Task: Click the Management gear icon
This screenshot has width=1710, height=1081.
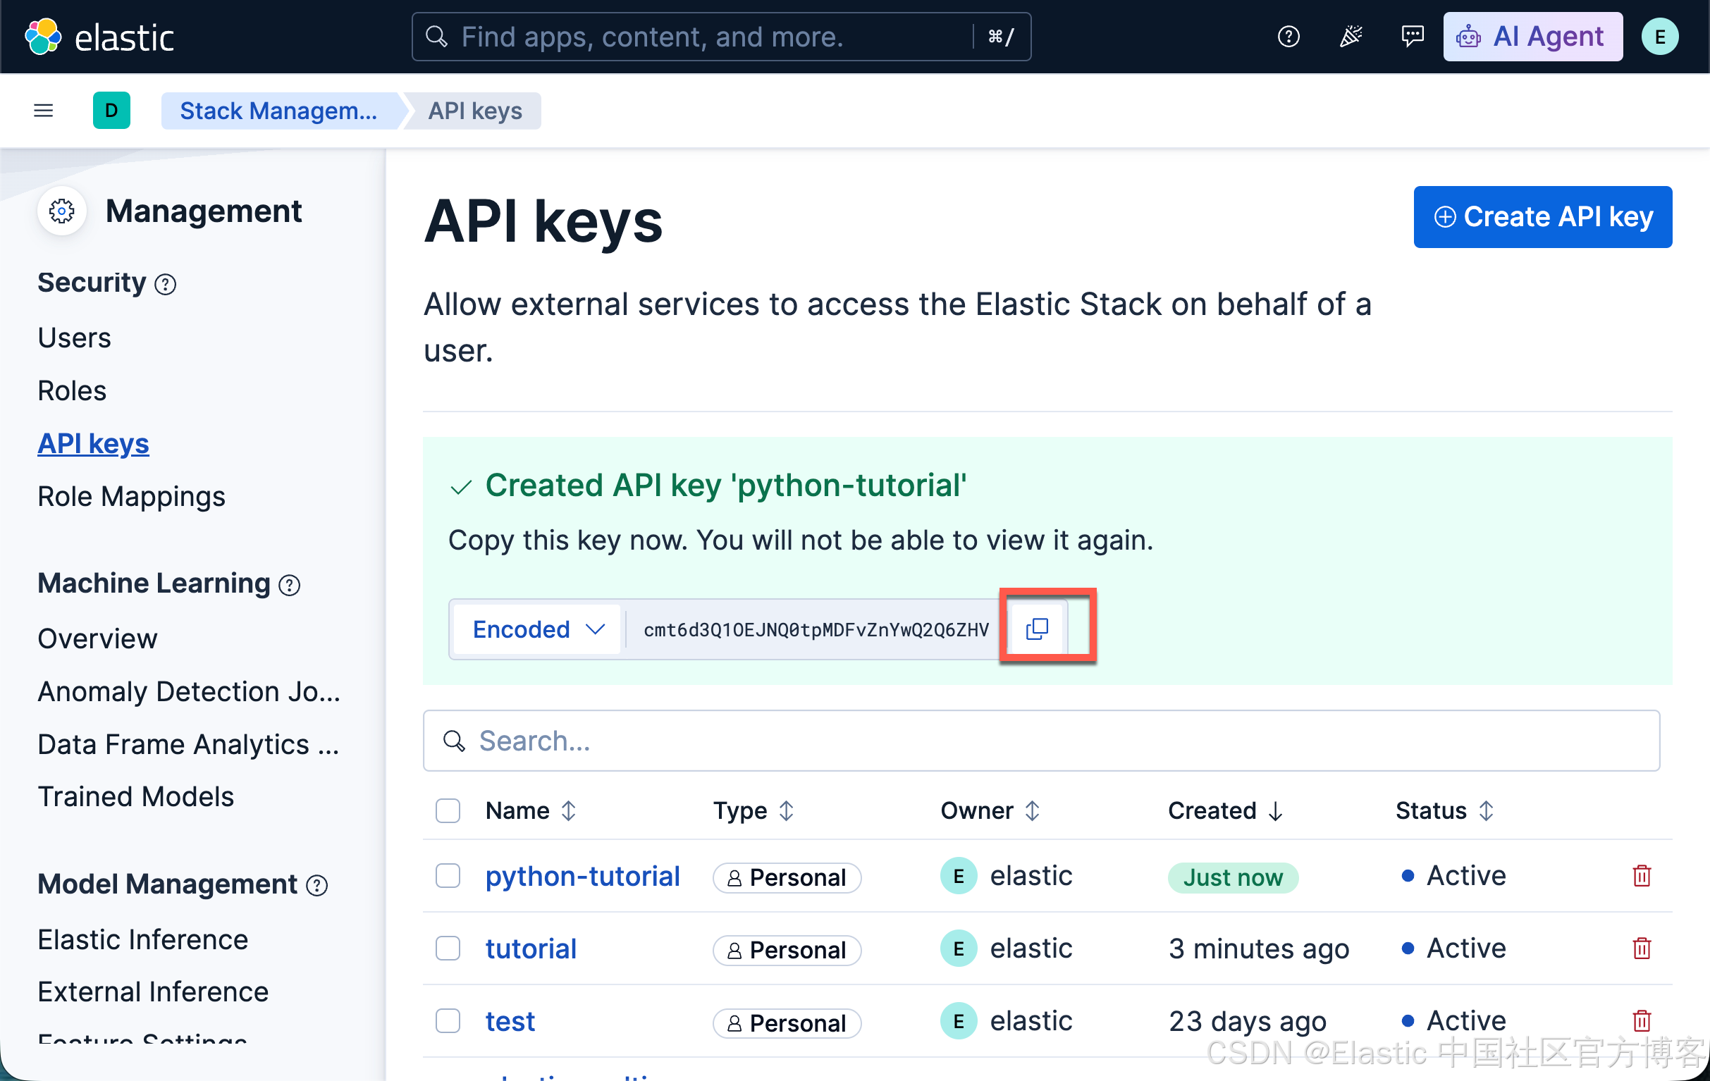Action: (62, 211)
